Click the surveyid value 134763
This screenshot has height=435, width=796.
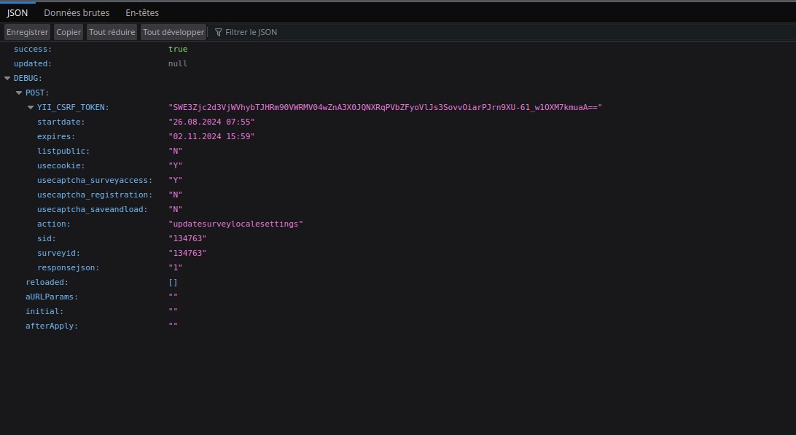pyautogui.click(x=187, y=253)
